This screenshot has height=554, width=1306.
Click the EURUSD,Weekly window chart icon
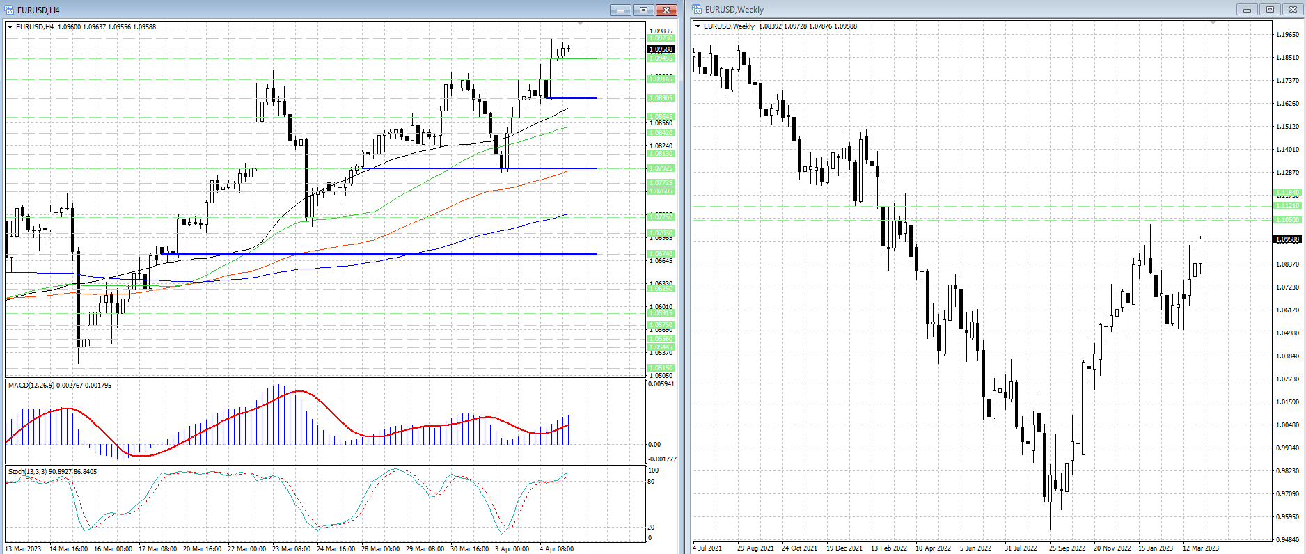tap(697, 10)
